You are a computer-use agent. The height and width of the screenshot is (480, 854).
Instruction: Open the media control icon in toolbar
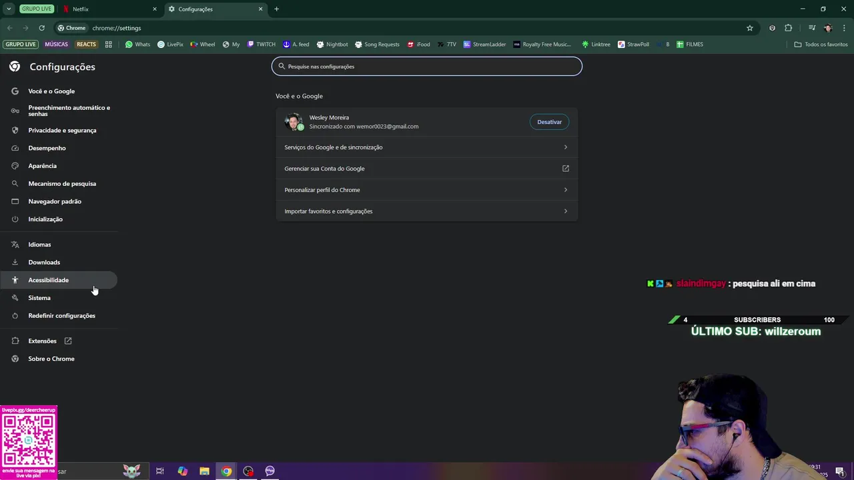click(812, 28)
